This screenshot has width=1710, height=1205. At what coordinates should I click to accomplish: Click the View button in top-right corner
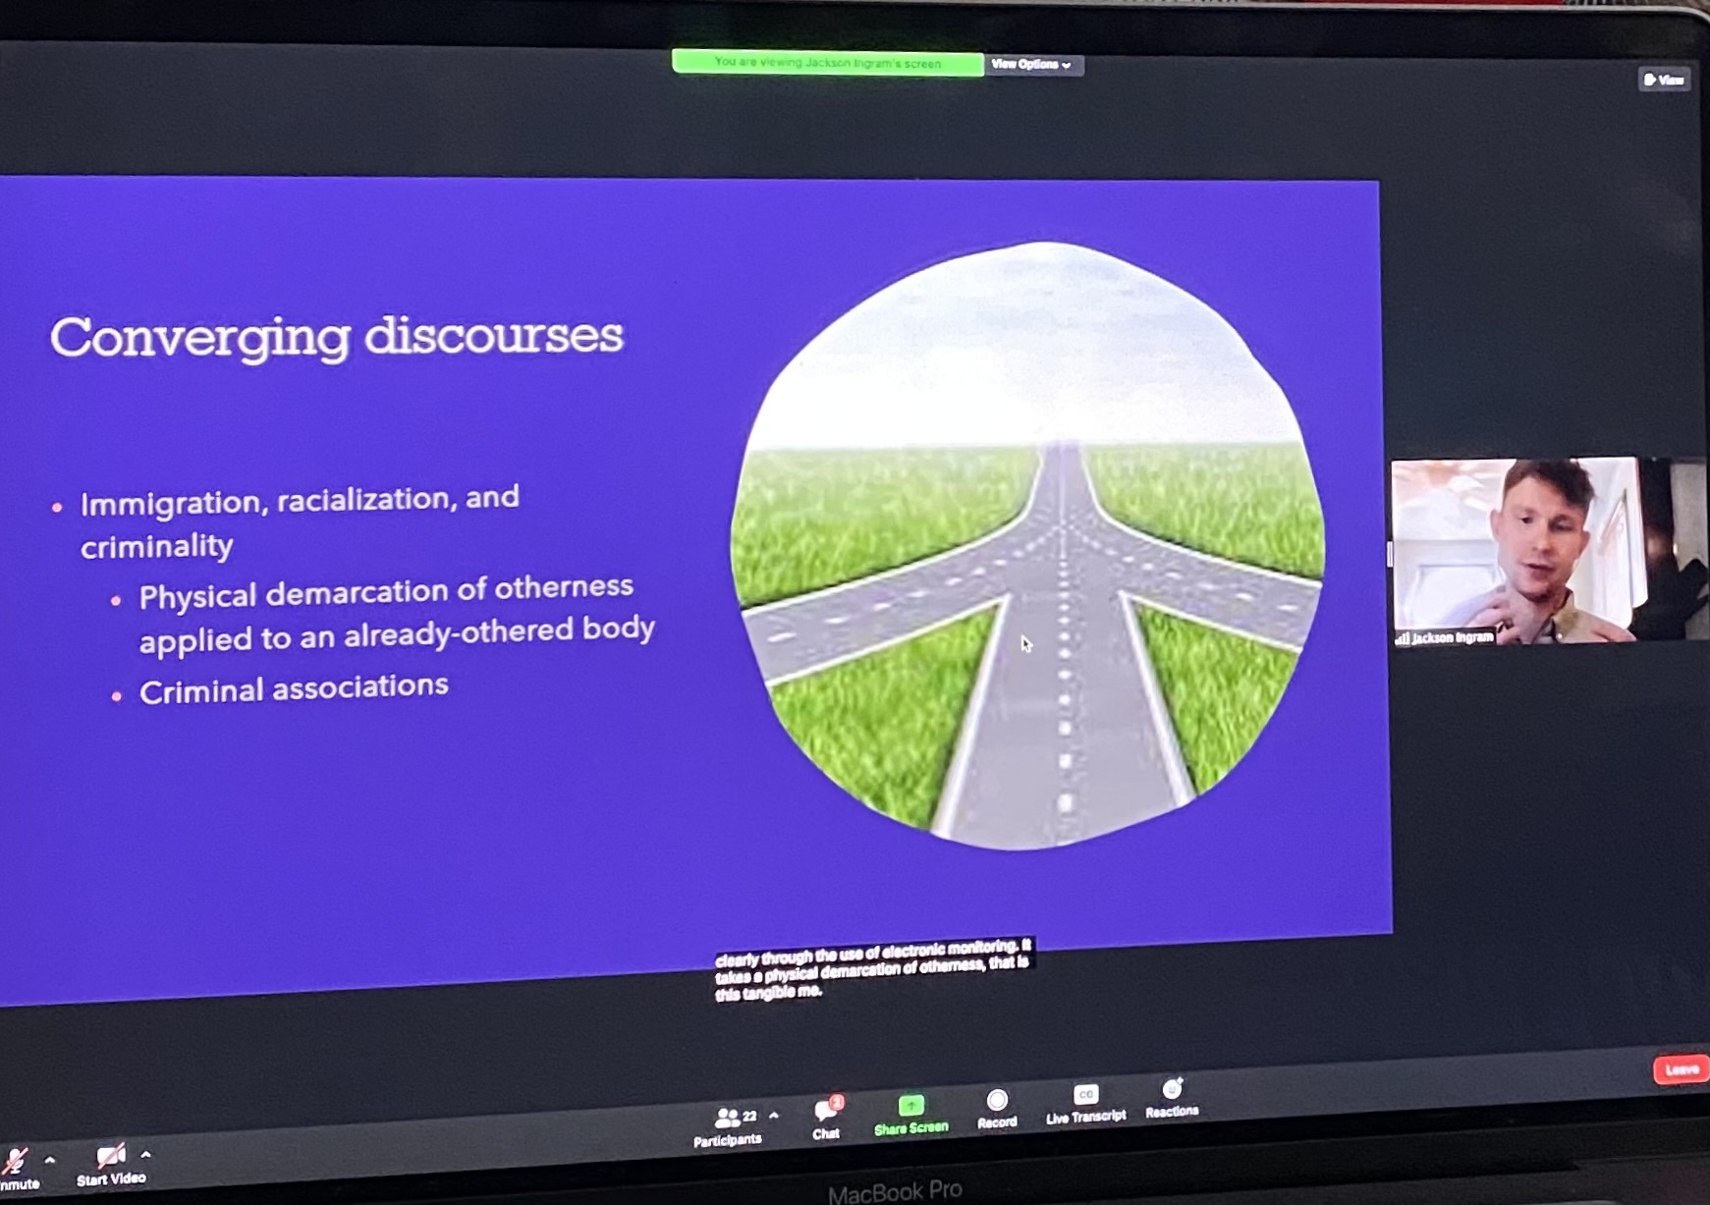point(1664,80)
